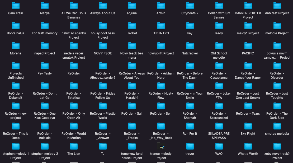Select the Morena folder icon

coord(16,46)
